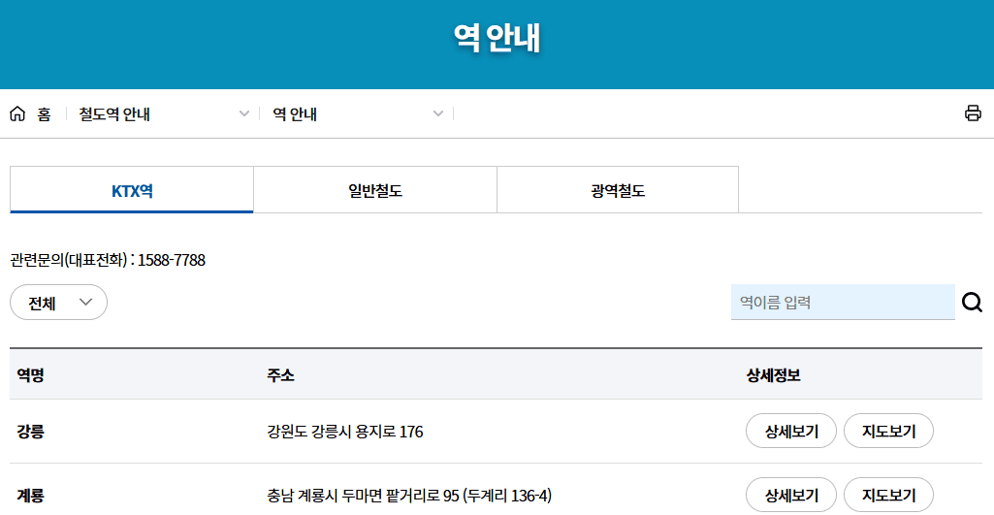994x515 pixels.
Task: Focus the 역이름 입력 search field
Action: (x=843, y=303)
